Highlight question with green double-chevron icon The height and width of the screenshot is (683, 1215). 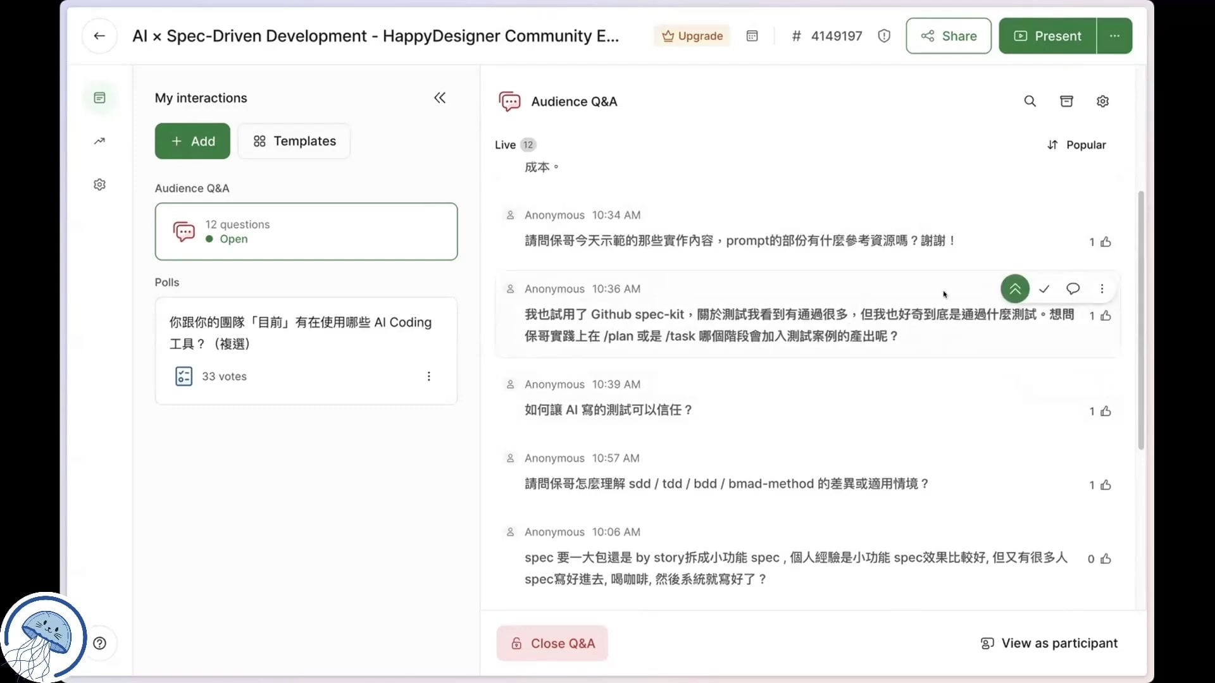(x=1014, y=289)
